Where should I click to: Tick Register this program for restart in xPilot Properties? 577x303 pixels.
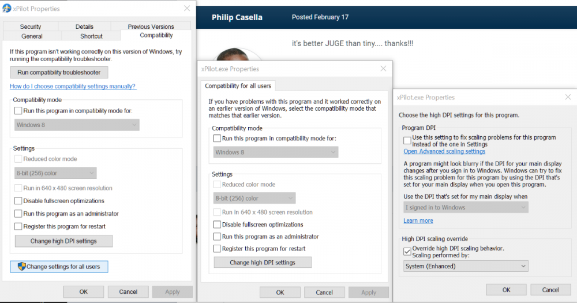18,226
